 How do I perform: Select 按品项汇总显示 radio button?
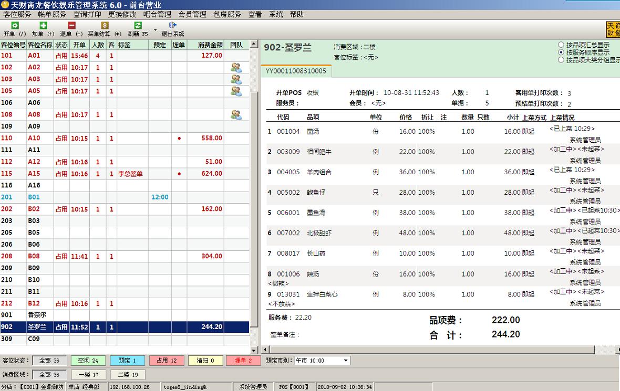561,45
